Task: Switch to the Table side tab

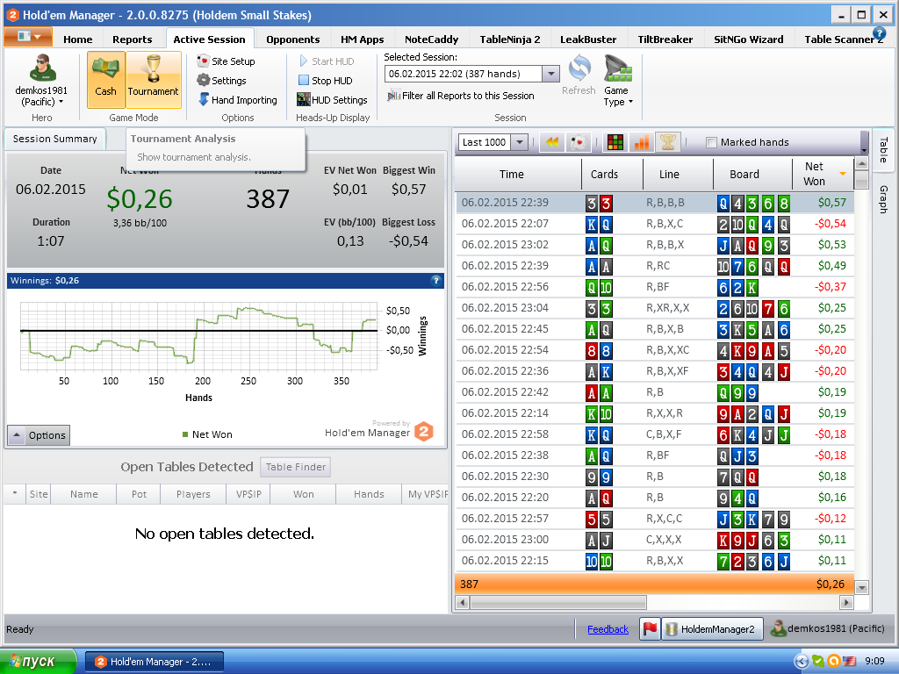Action: (x=883, y=149)
